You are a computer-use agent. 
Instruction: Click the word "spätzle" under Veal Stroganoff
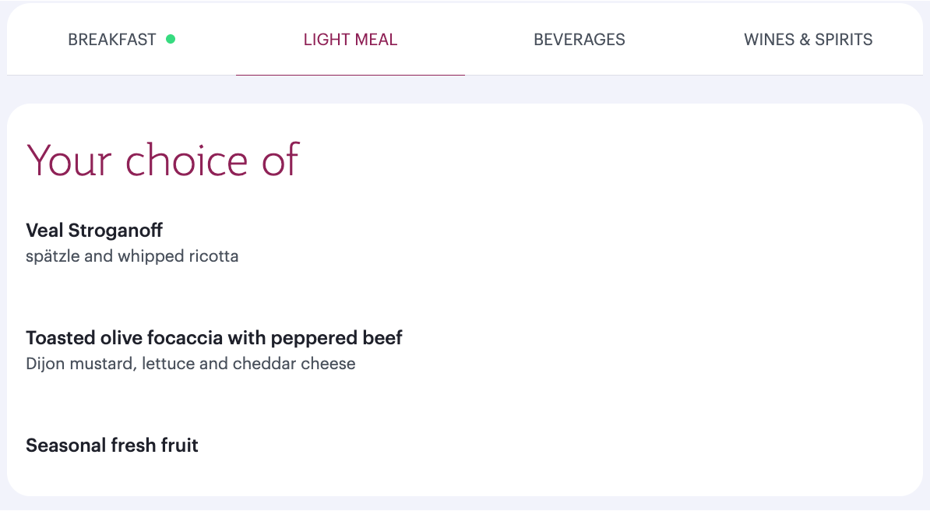tap(53, 256)
